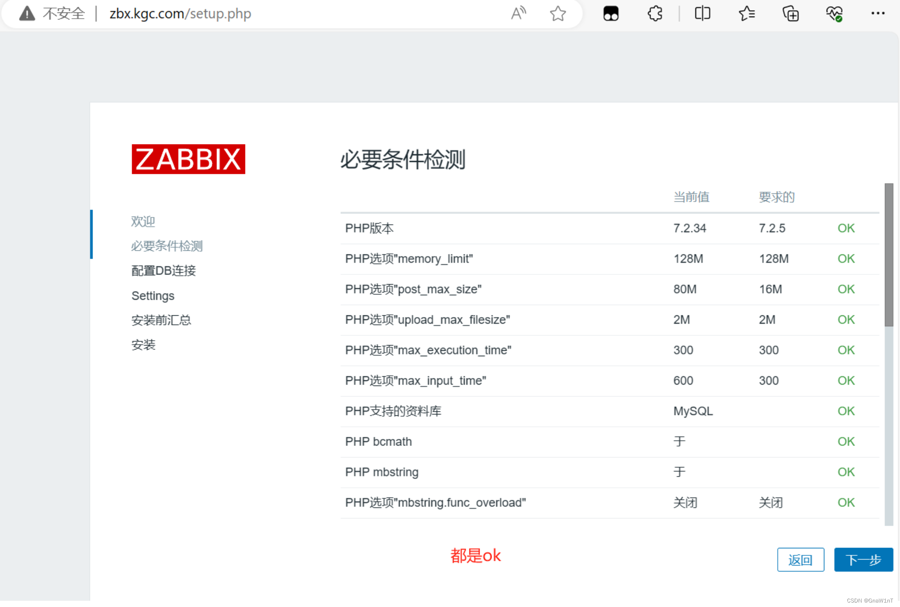Open the Extensions puzzle icon
900x607 pixels.
(x=654, y=13)
